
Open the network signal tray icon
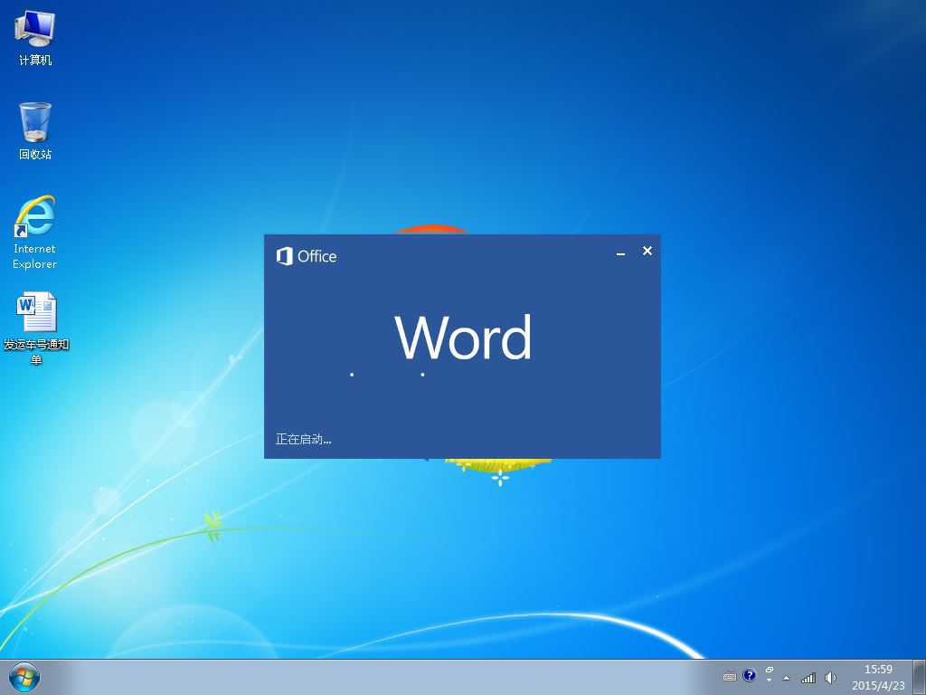(x=808, y=678)
